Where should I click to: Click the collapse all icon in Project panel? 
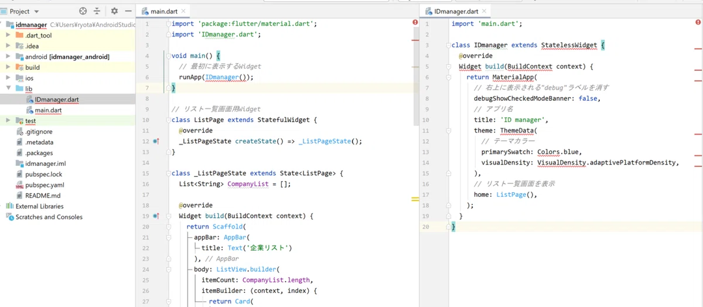click(x=97, y=11)
